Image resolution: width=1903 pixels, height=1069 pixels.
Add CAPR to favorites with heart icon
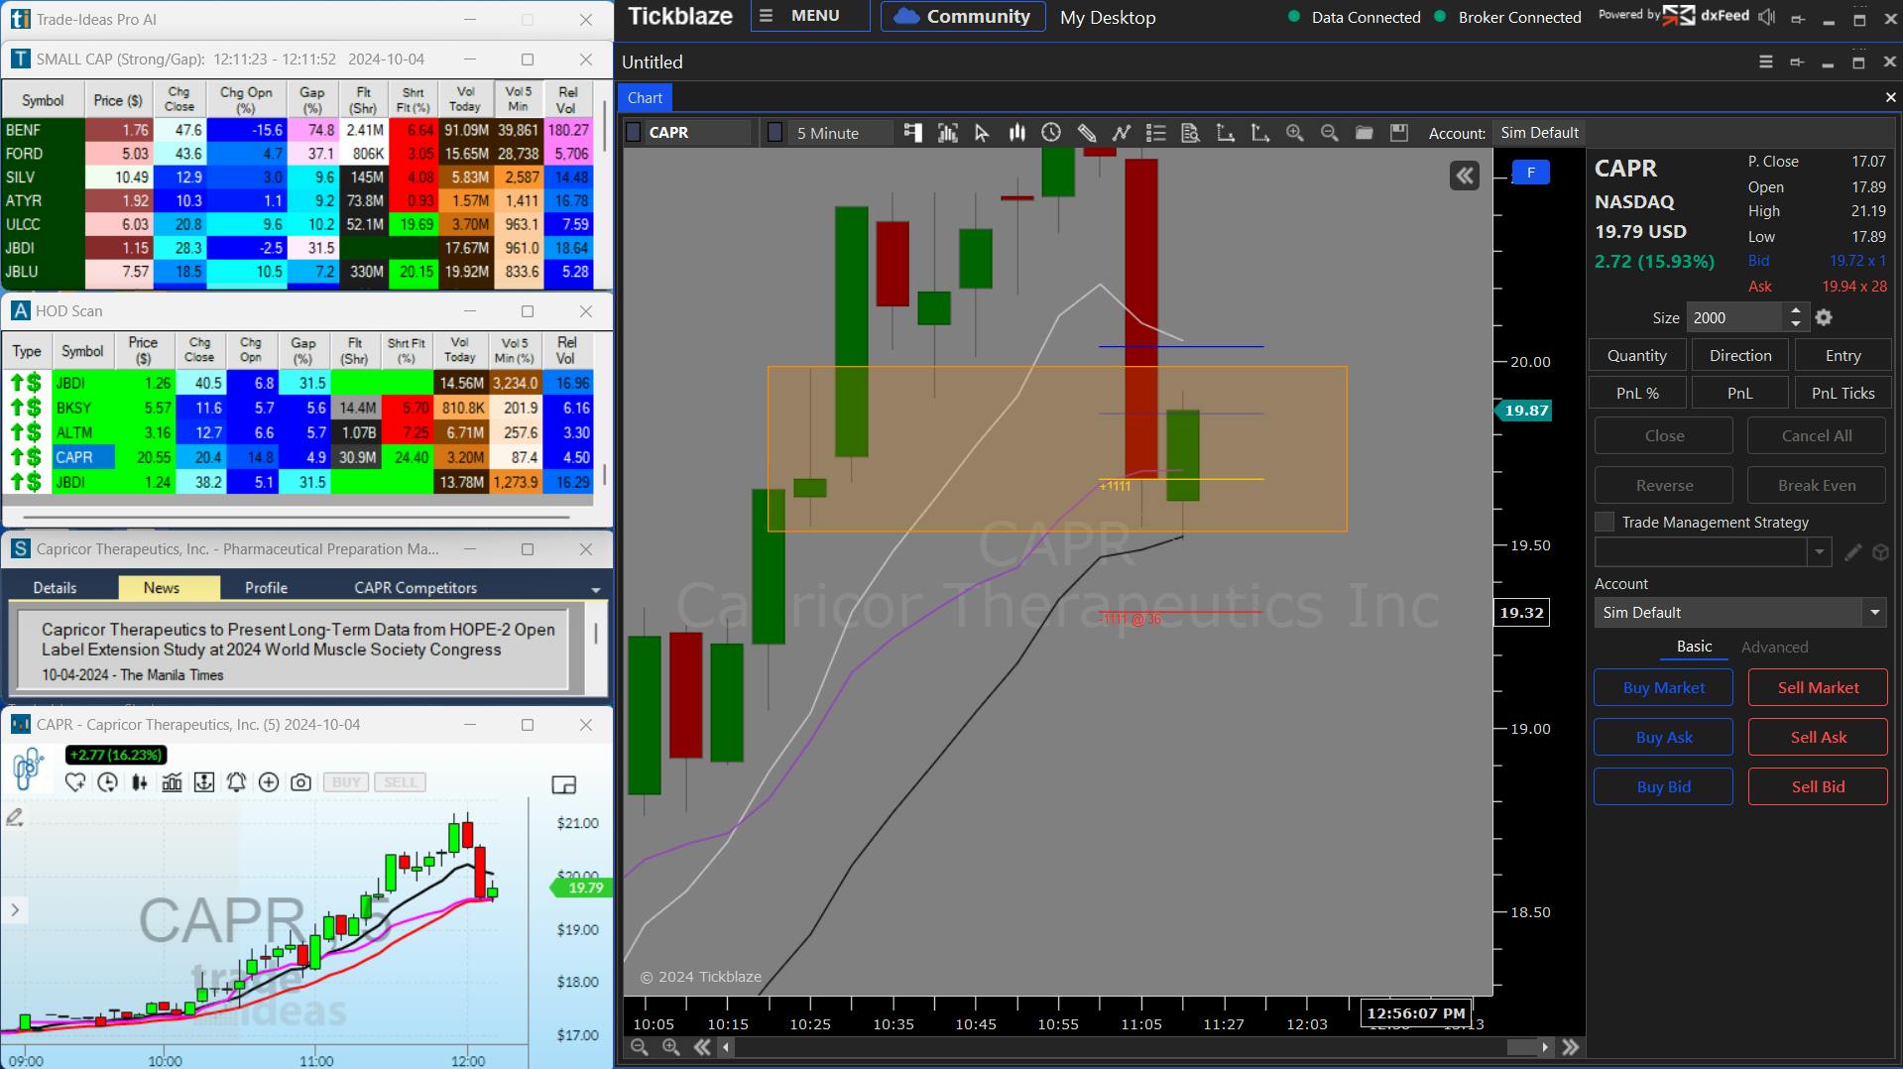pyautogui.click(x=75, y=782)
